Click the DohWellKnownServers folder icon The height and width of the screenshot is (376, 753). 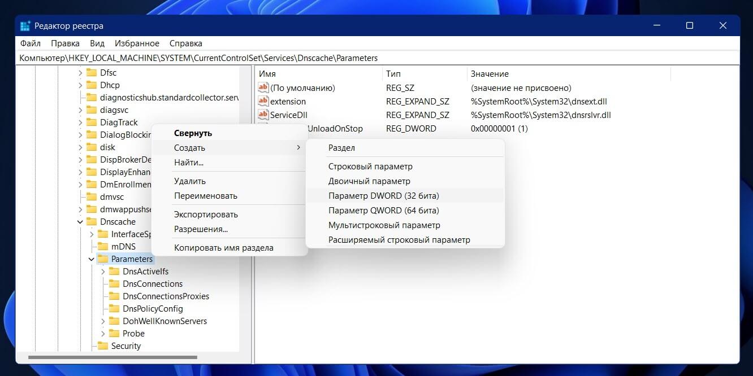(x=114, y=321)
